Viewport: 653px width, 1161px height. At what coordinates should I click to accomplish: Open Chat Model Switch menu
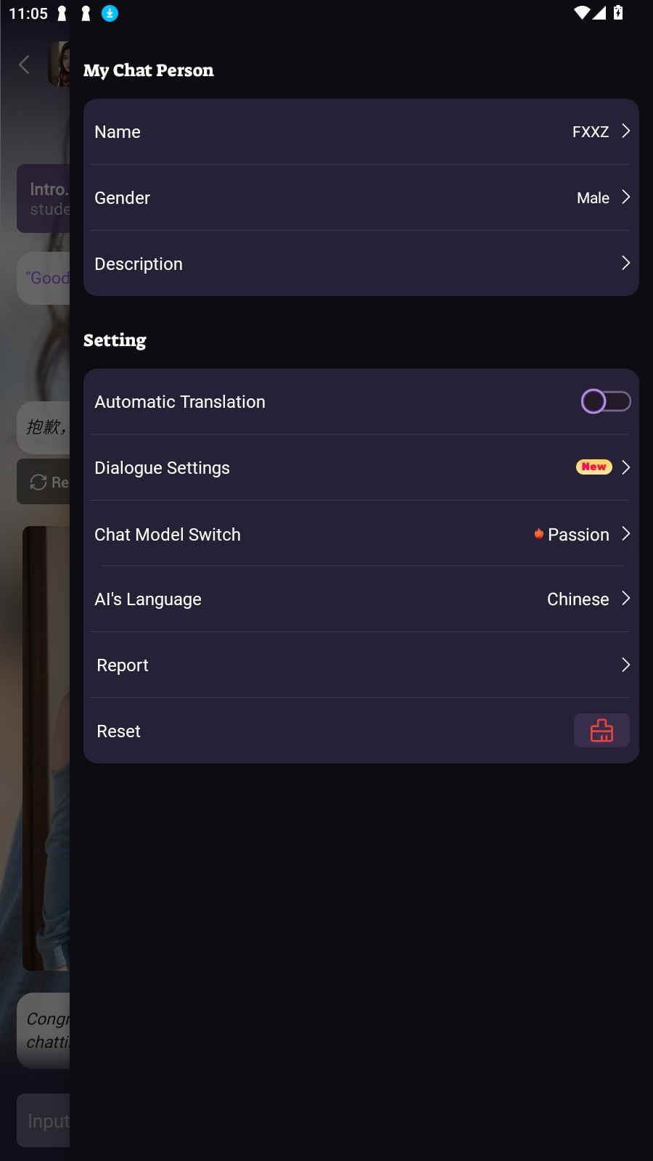coord(168,535)
